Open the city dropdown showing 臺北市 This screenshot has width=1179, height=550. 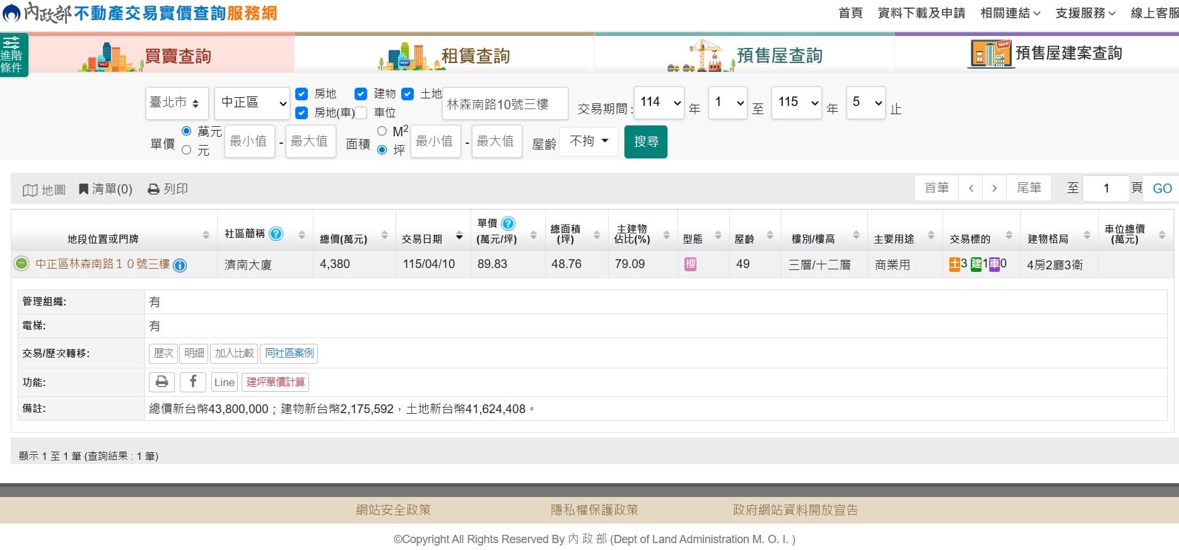tap(177, 103)
